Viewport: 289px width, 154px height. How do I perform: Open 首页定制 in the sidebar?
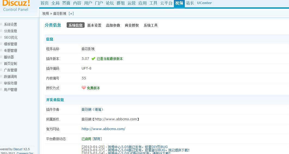point(11,64)
